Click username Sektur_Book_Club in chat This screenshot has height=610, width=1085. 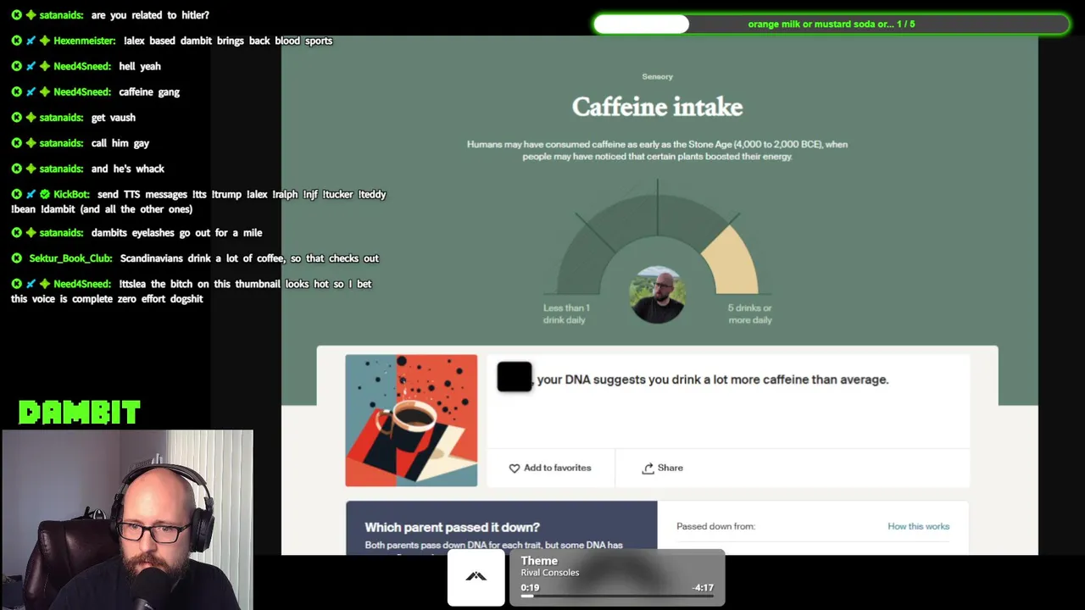(x=70, y=258)
